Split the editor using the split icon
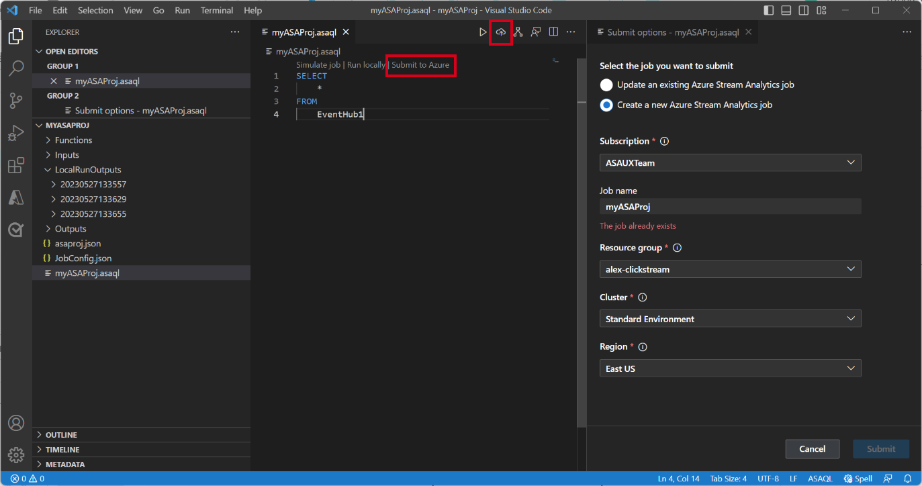Viewport: 922px width, 486px height. click(553, 32)
